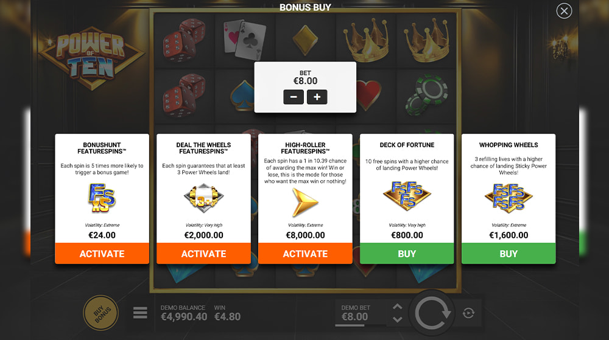Open the autoplay spin icon
This screenshot has width=609, height=340.
point(468,313)
